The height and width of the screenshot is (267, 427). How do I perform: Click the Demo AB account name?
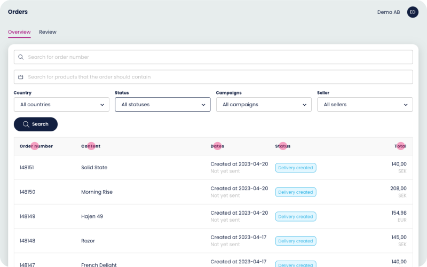tap(388, 12)
